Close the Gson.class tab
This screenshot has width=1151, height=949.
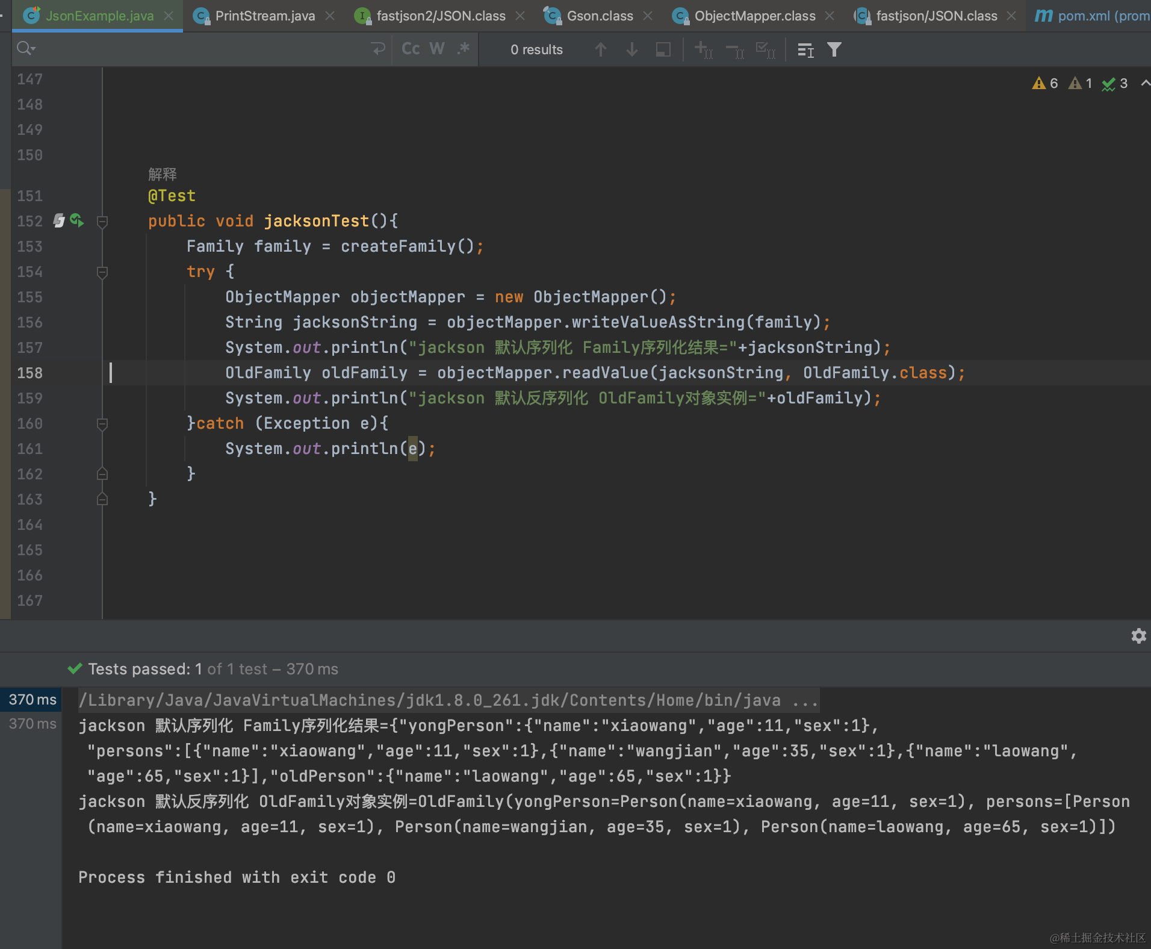point(648,16)
